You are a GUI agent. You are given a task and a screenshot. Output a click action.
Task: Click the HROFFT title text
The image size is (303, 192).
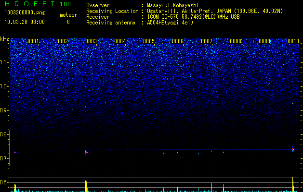coord(30,4)
